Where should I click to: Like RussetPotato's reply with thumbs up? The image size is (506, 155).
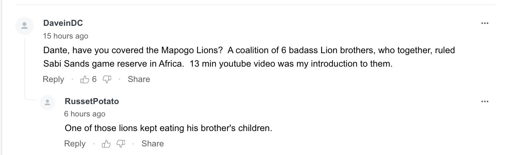pos(107,144)
